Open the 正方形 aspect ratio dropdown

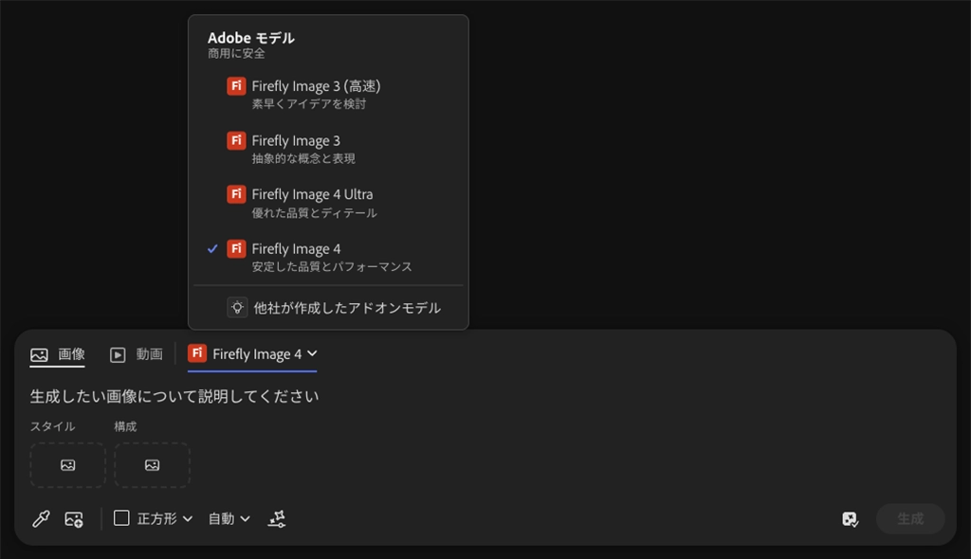pos(153,519)
